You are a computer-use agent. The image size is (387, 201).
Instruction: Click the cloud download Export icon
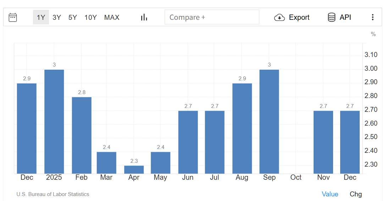click(x=280, y=17)
